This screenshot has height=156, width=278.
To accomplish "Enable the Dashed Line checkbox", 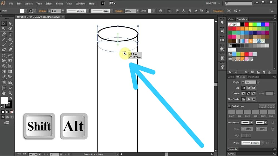I will point(229,106).
